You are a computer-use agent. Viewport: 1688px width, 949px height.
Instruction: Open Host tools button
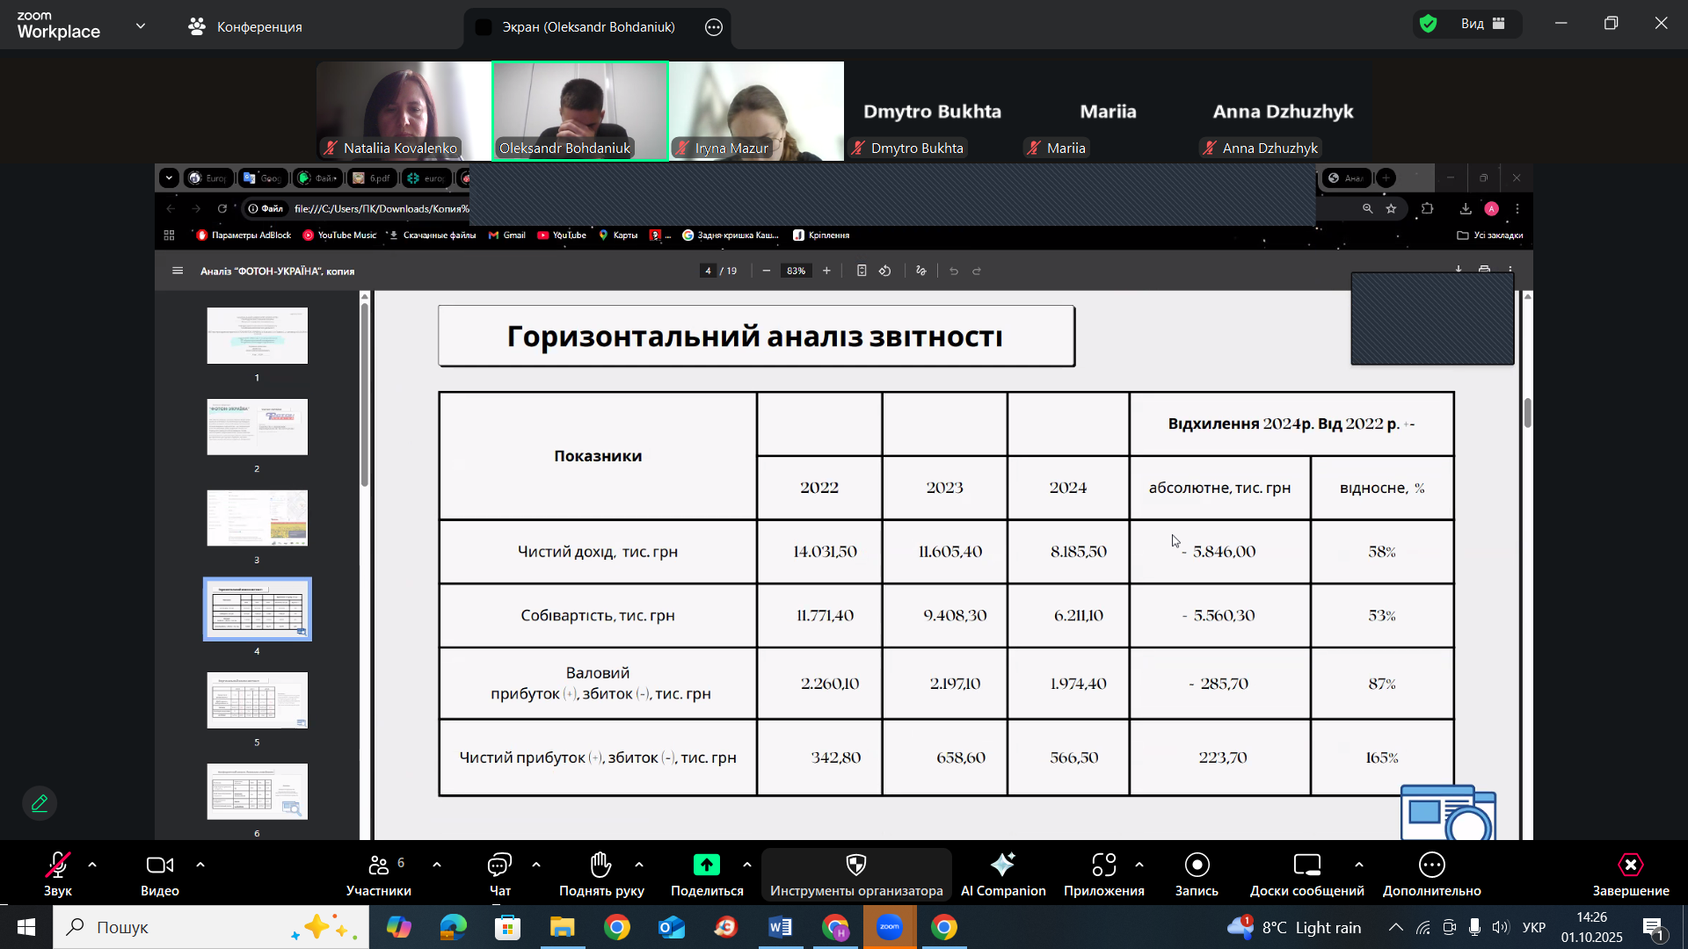coord(856,874)
